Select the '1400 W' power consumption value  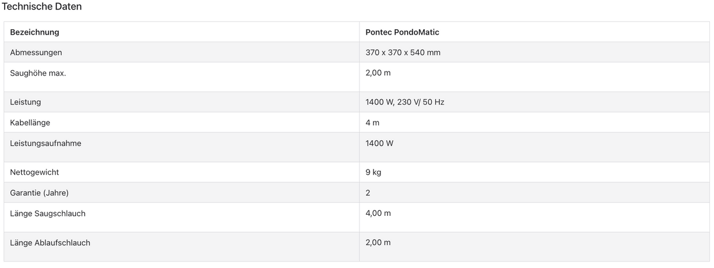click(x=379, y=143)
